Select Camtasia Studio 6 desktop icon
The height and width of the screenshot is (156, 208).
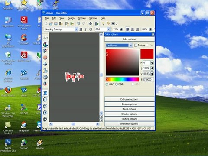8,128
